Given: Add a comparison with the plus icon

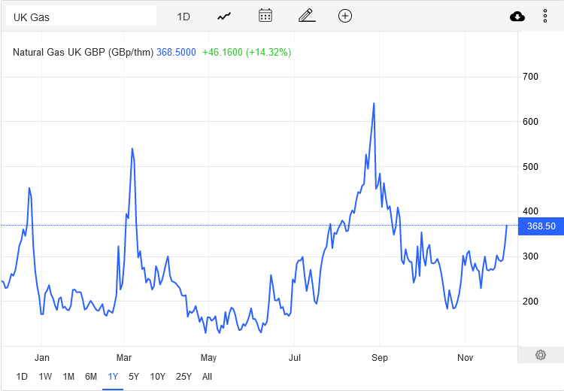Looking at the screenshot, I should [x=345, y=16].
